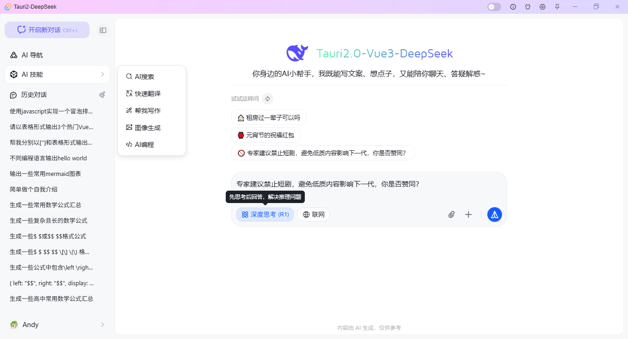Screen dimensions: 628x339
Task: Attach a file with the paperclip icon
Action: click(x=451, y=215)
